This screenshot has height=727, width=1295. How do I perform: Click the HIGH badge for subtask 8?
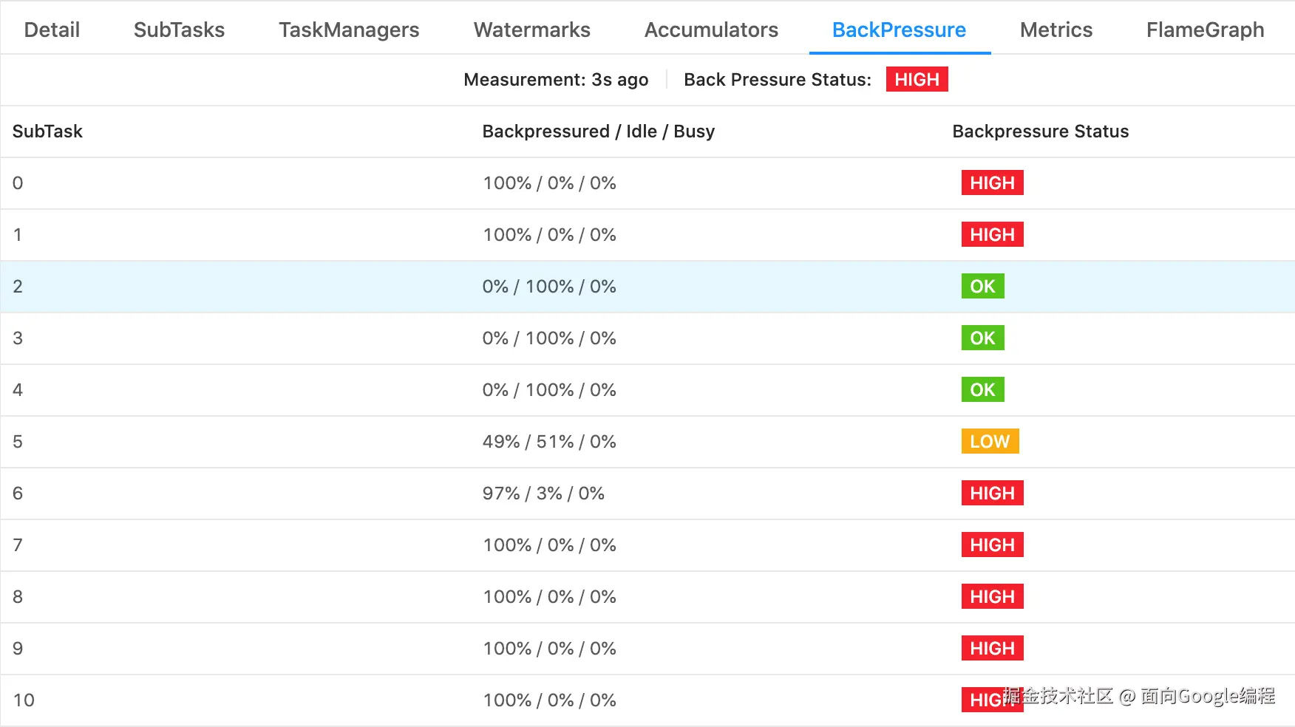[992, 596]
